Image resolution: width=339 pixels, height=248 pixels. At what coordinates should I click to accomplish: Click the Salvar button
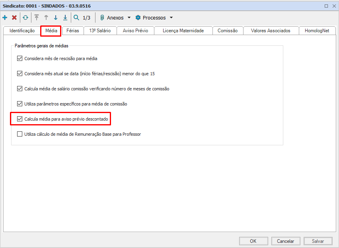coord(318,241)
